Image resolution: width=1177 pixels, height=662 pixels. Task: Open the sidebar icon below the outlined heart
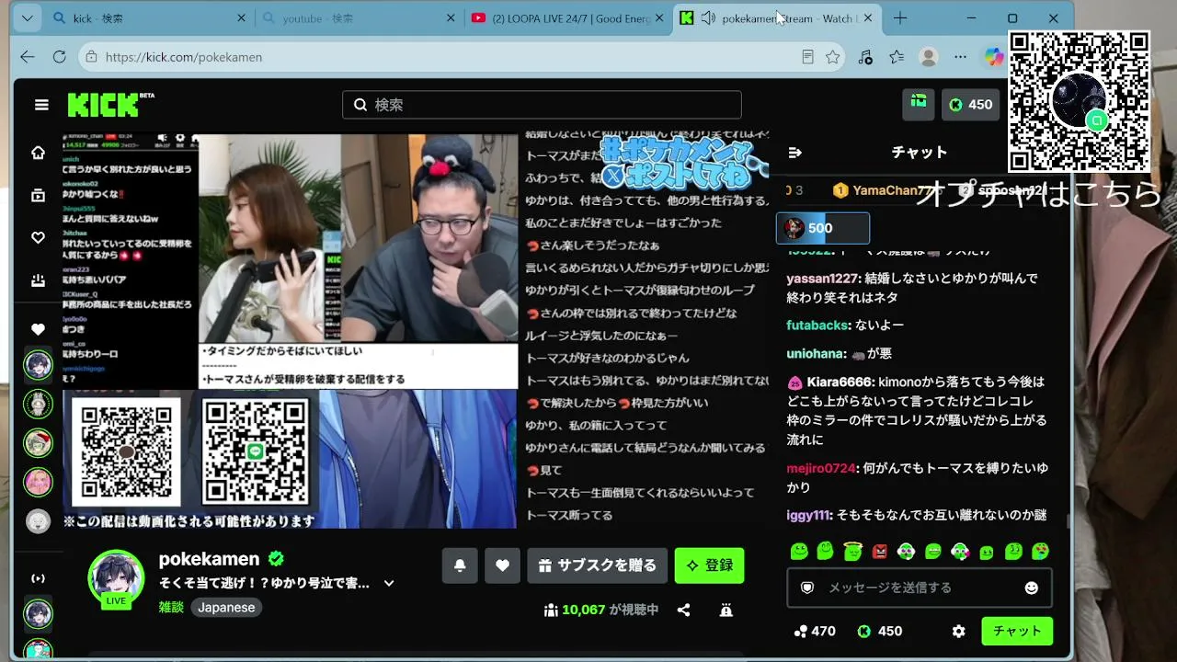point(38,280)
